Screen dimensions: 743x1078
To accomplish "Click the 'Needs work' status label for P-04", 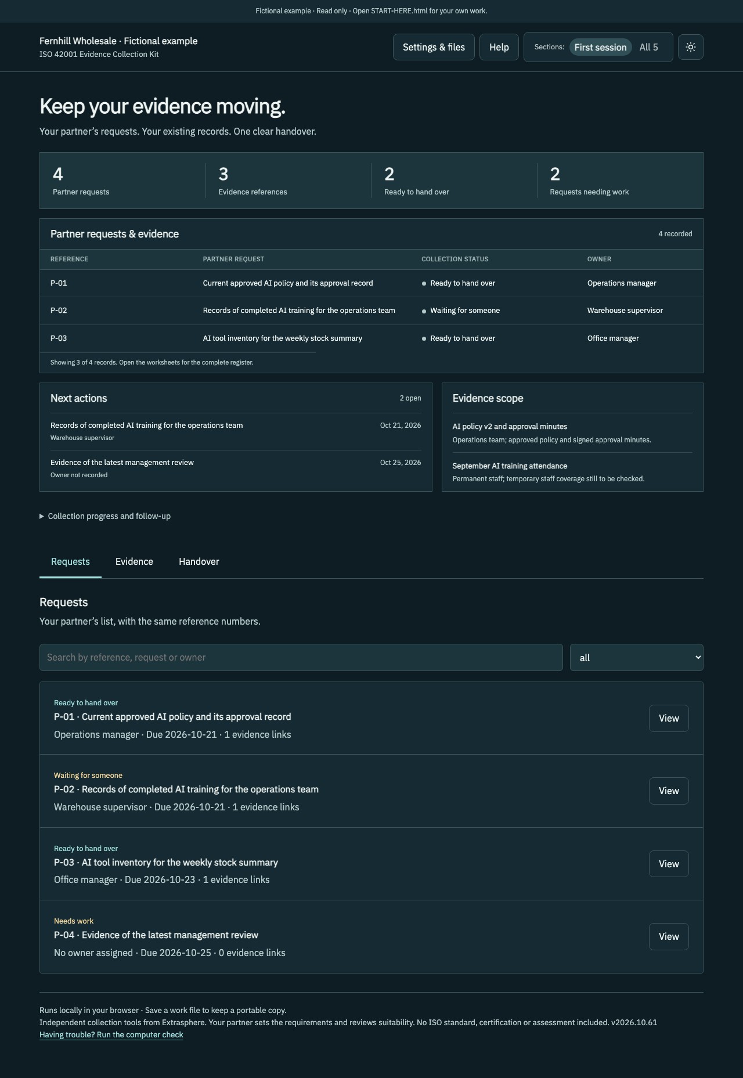I will click(74, 921).
